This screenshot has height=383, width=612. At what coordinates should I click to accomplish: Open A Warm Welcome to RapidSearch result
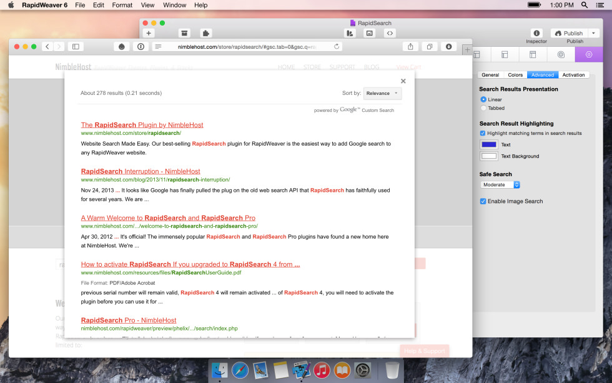coord(168,218)
